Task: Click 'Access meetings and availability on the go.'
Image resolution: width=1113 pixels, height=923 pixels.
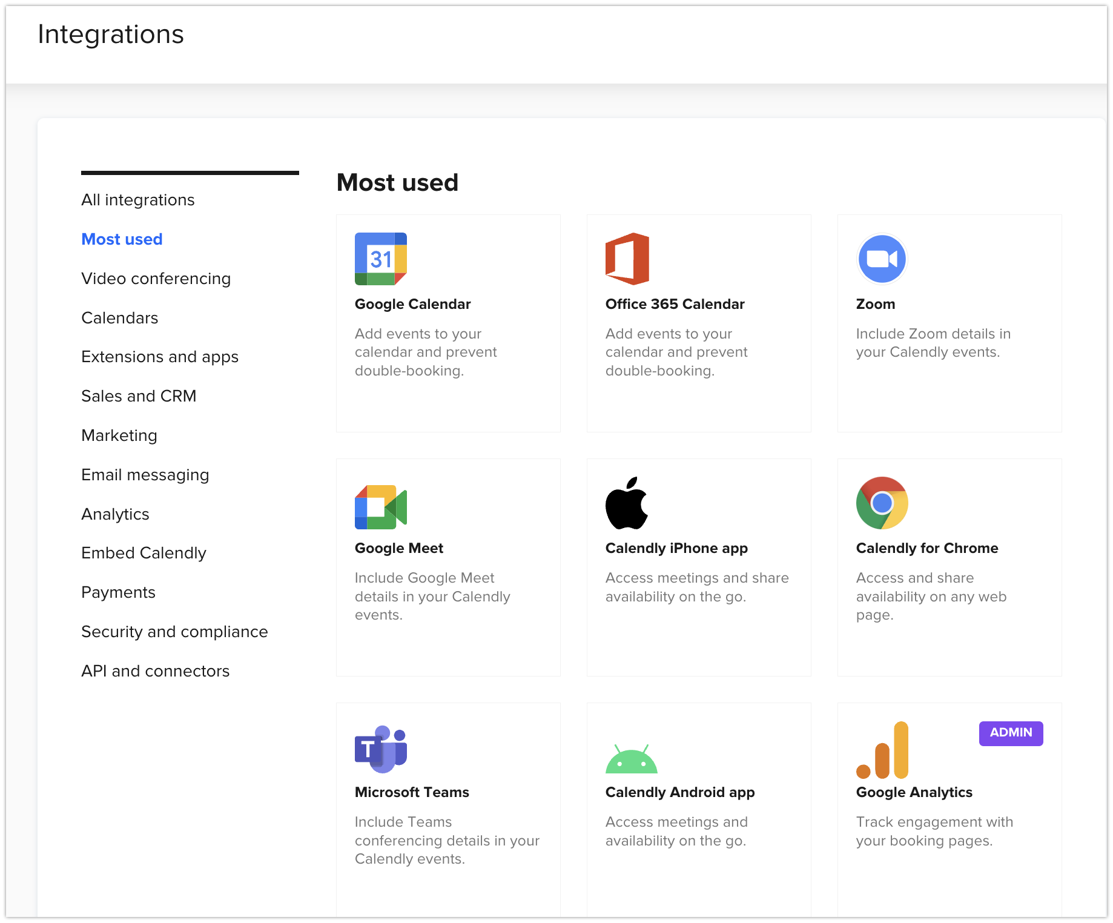Action: pyautogui.click(x=676, y=831)
